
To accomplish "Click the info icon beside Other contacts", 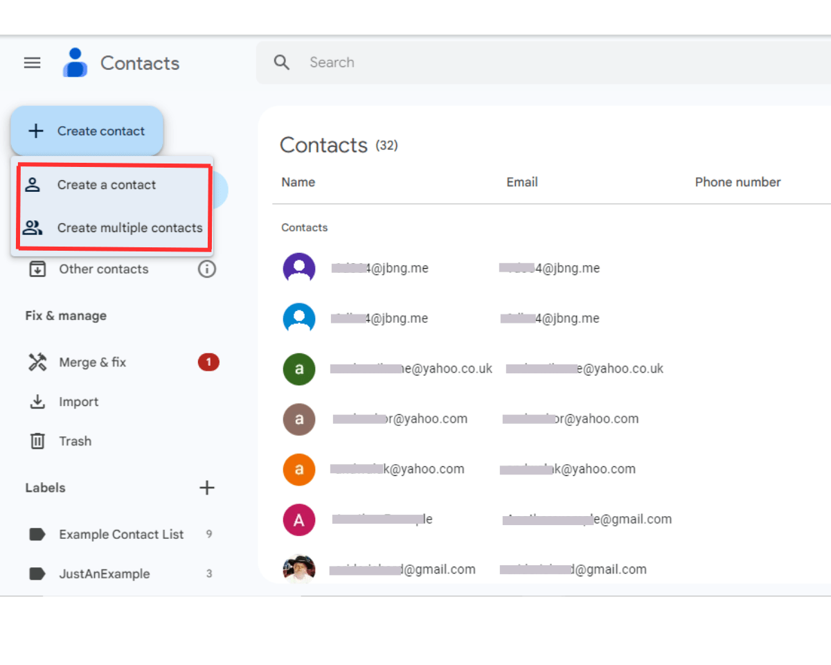I will 207,269.
